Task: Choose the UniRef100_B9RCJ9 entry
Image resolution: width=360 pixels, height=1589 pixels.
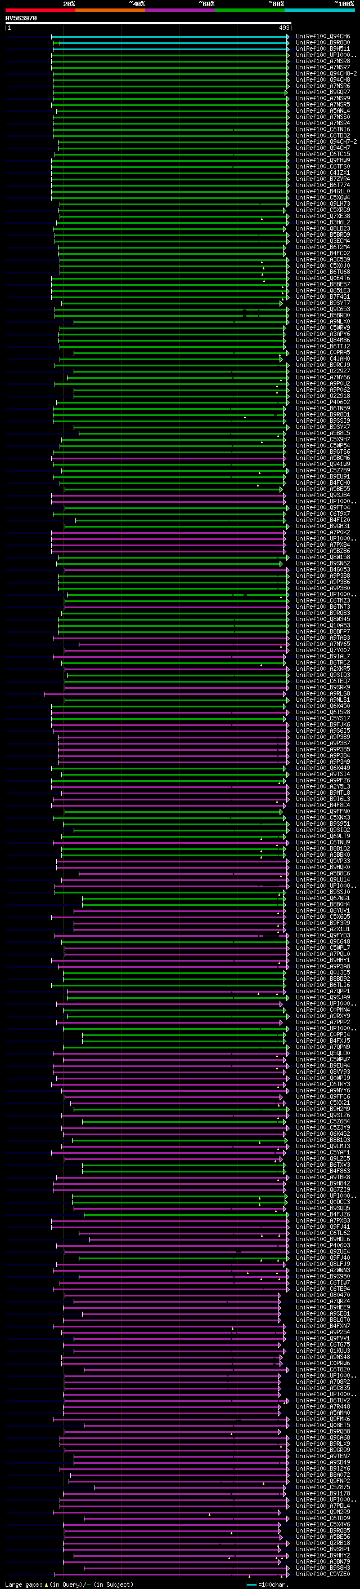Action: tap(323, 365)
